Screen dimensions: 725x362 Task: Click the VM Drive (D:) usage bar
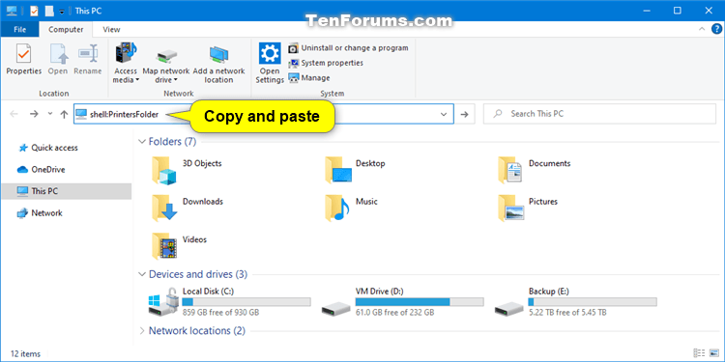(420, 302)
